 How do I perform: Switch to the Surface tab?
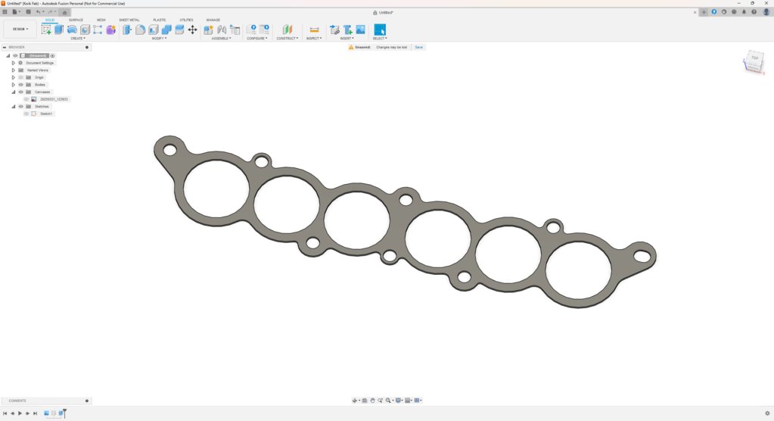76,20
